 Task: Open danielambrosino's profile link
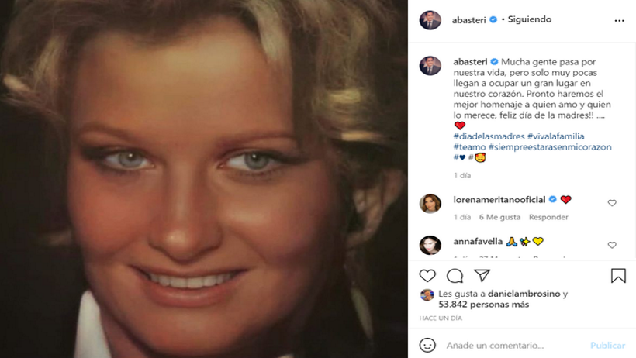point(524,294)
